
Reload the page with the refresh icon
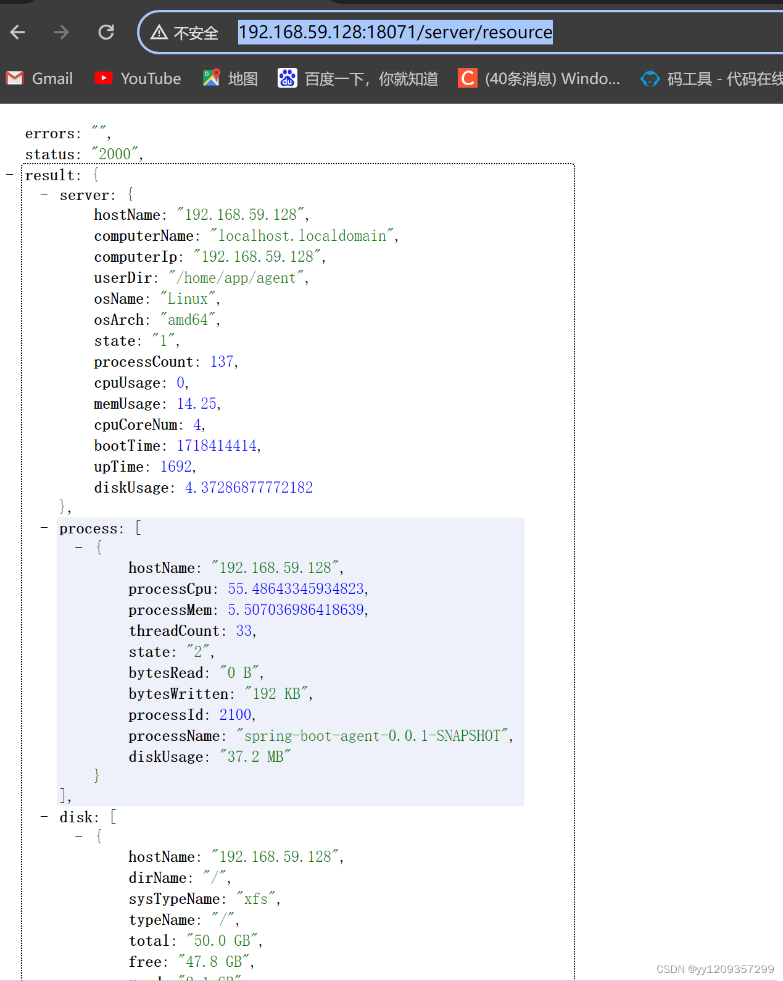tap(106, 32)
